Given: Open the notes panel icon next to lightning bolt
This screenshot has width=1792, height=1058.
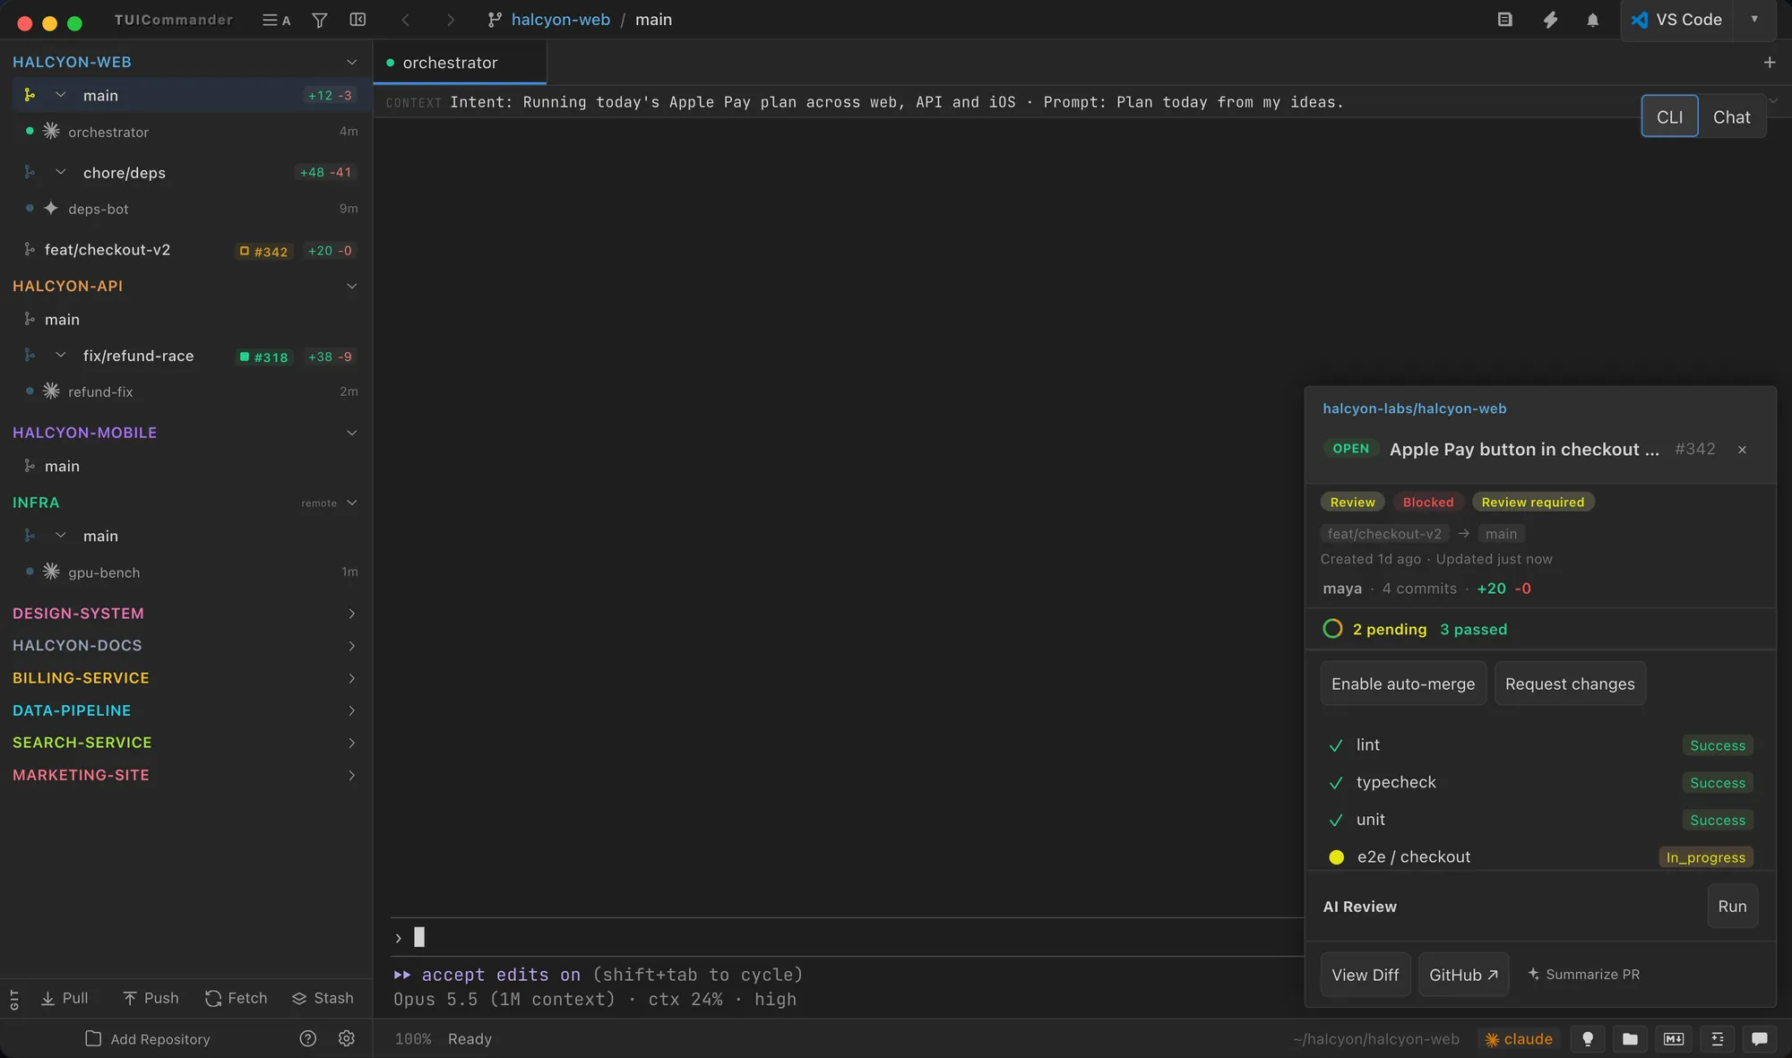Looking at the screenshot, I should [x=1505, y=20].
